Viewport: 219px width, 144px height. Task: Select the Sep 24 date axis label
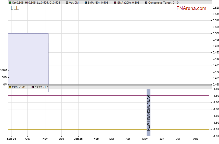[11, 139]
